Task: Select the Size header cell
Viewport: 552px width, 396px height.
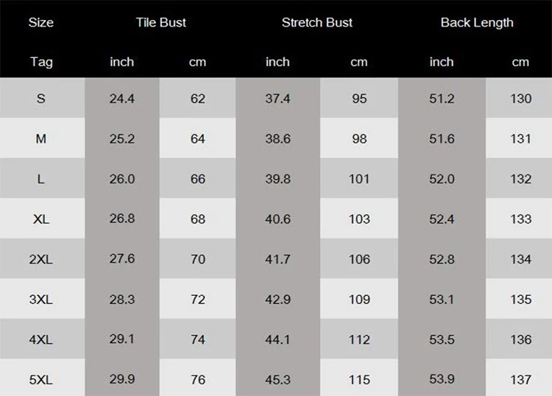Action: tap(41, 22)
